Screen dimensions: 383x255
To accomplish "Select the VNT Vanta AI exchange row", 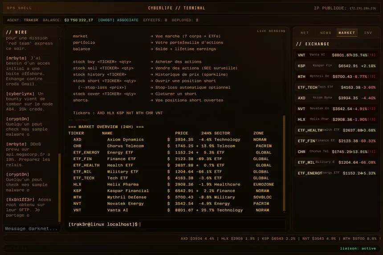I will [x=336, y=55].
